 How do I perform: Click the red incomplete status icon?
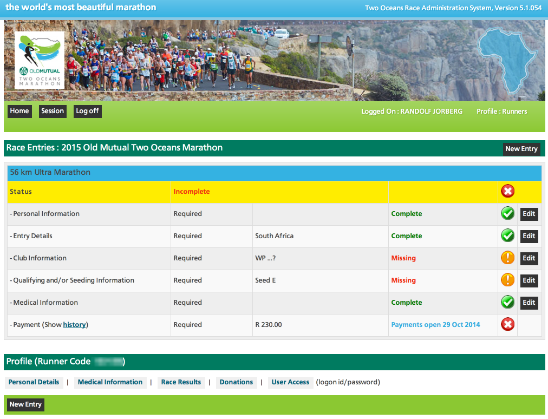coord(507,191)
